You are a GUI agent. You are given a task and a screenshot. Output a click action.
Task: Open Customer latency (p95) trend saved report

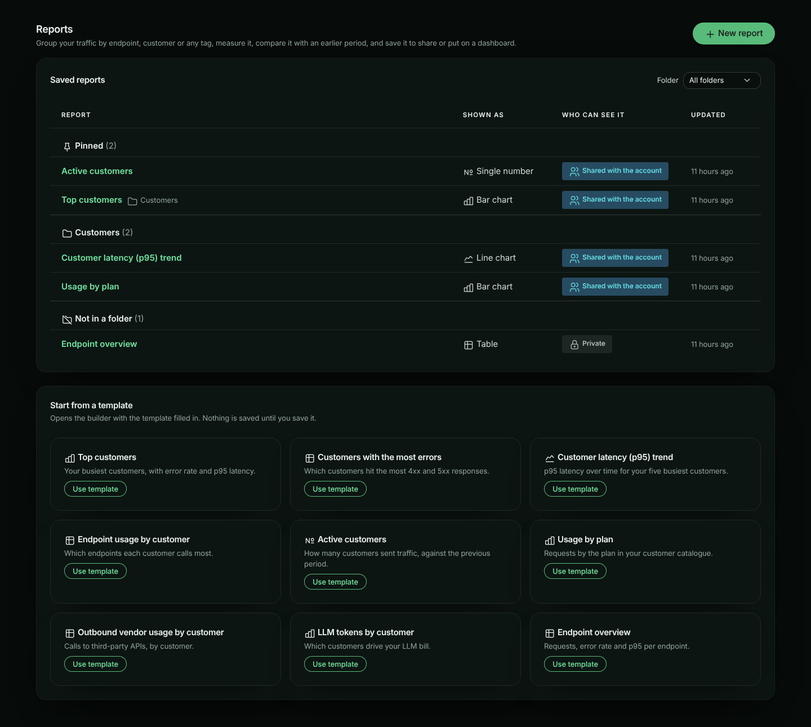pyautogui.click(x=122, y=258)
